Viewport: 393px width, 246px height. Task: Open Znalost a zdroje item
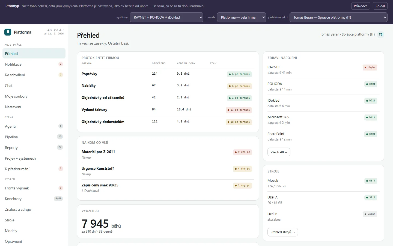[x=34, y=209]
